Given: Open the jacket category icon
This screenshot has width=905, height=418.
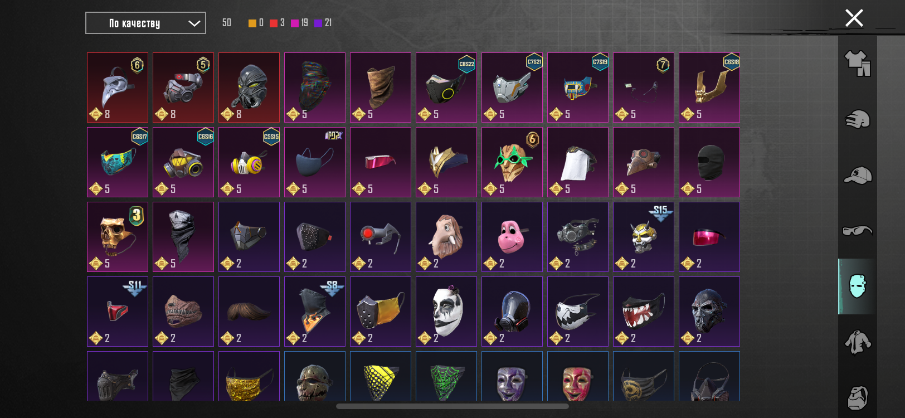Looking at the screenshot, I should tap(857, 342).
